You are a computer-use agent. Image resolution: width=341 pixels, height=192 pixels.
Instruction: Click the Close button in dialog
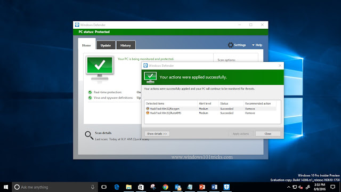[268, 134]
